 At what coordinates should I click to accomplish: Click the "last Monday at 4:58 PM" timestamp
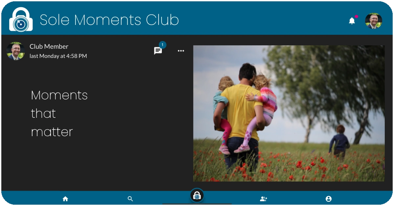click(x=58, y=56)
